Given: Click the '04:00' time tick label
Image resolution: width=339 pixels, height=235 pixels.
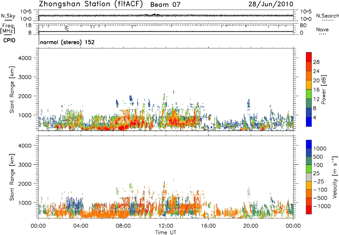Looking at the screenshot, I should (x=81, y=226).
